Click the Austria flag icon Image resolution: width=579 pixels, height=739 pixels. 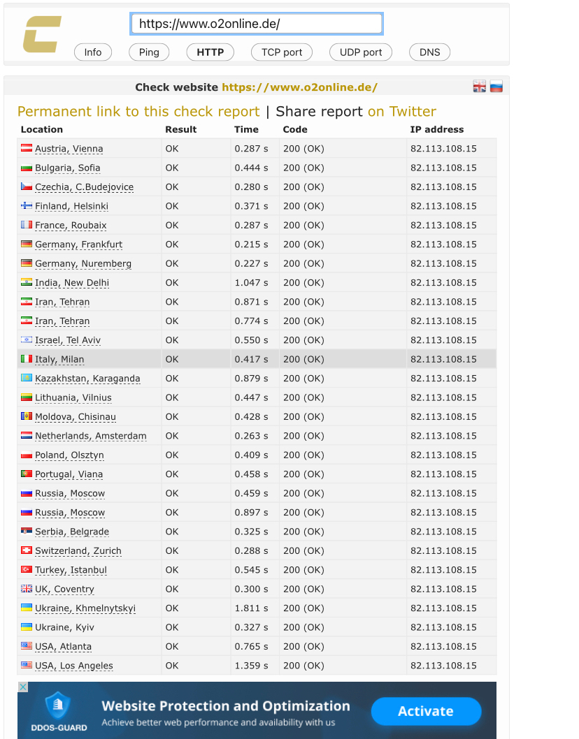coord(27,148)
